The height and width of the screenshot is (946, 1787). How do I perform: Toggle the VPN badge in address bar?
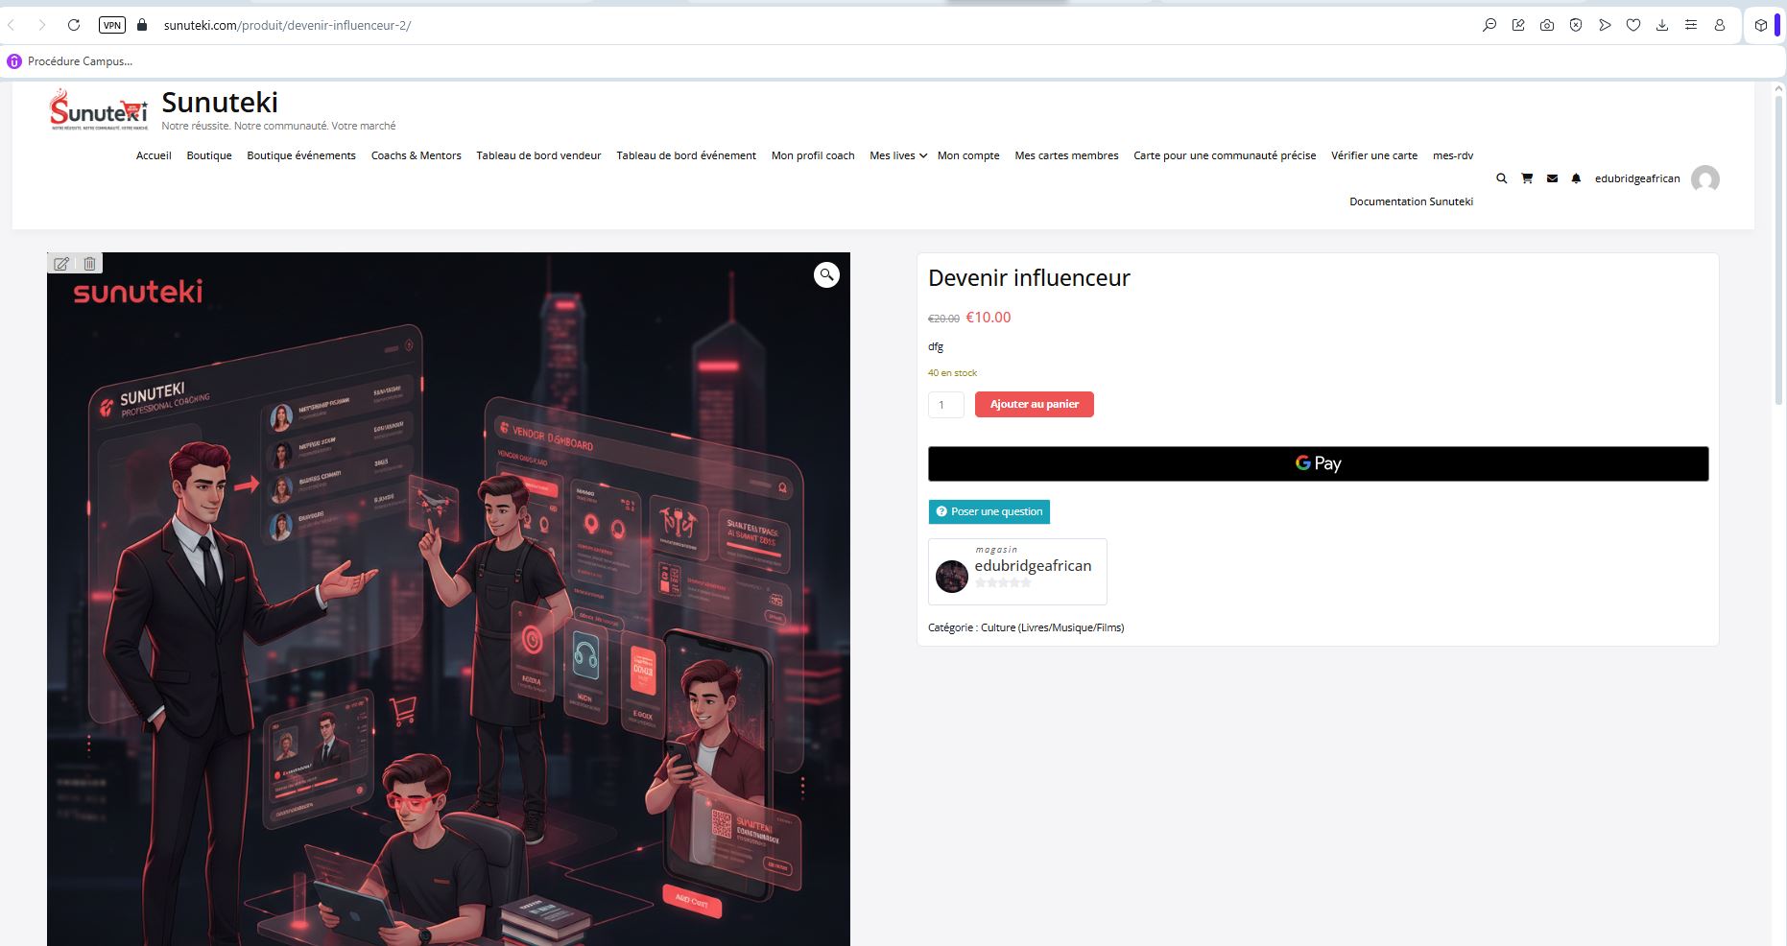pos(112,25)
